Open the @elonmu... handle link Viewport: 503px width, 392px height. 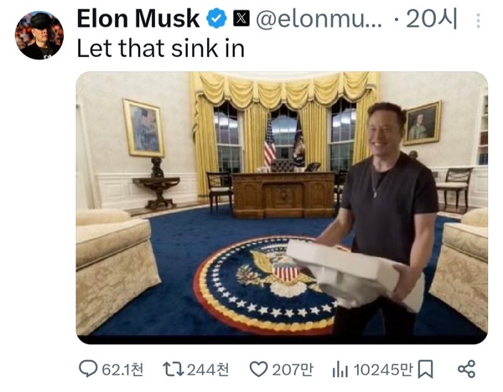click(319, 19)
